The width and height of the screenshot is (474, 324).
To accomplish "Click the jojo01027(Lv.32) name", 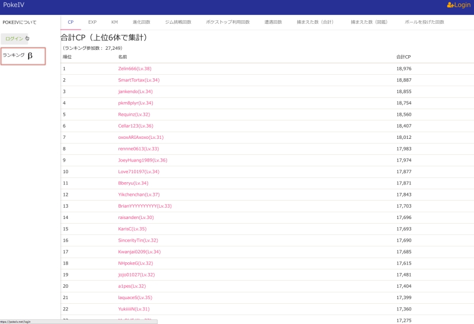I will pos(136,275).
